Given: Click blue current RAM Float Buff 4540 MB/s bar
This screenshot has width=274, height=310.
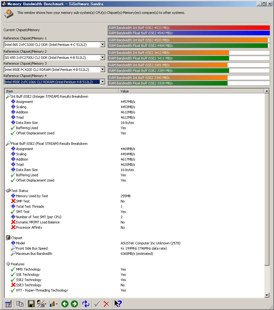Looking at the screenshot, I should [x=189, y=33].
